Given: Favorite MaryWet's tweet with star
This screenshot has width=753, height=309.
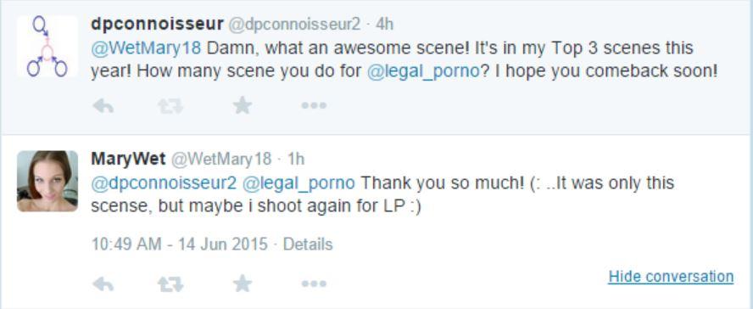Looking at the screenshot, I should pos(243,284).
